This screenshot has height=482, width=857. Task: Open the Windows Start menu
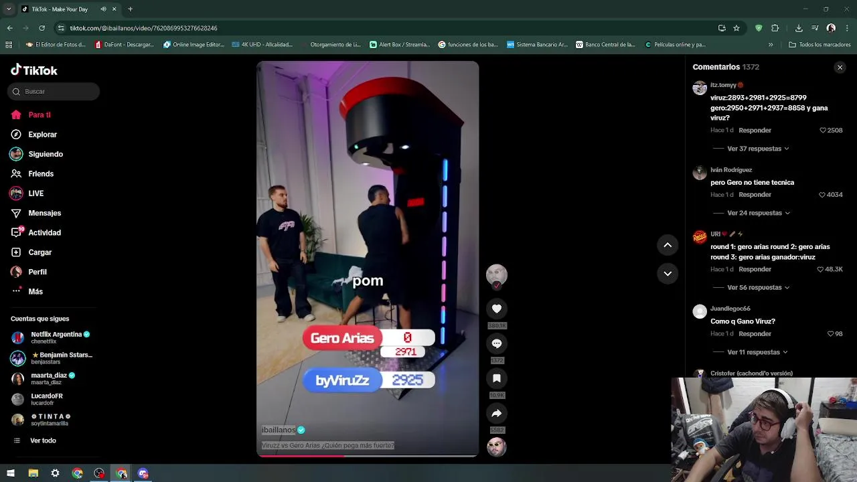coord(11,473)
